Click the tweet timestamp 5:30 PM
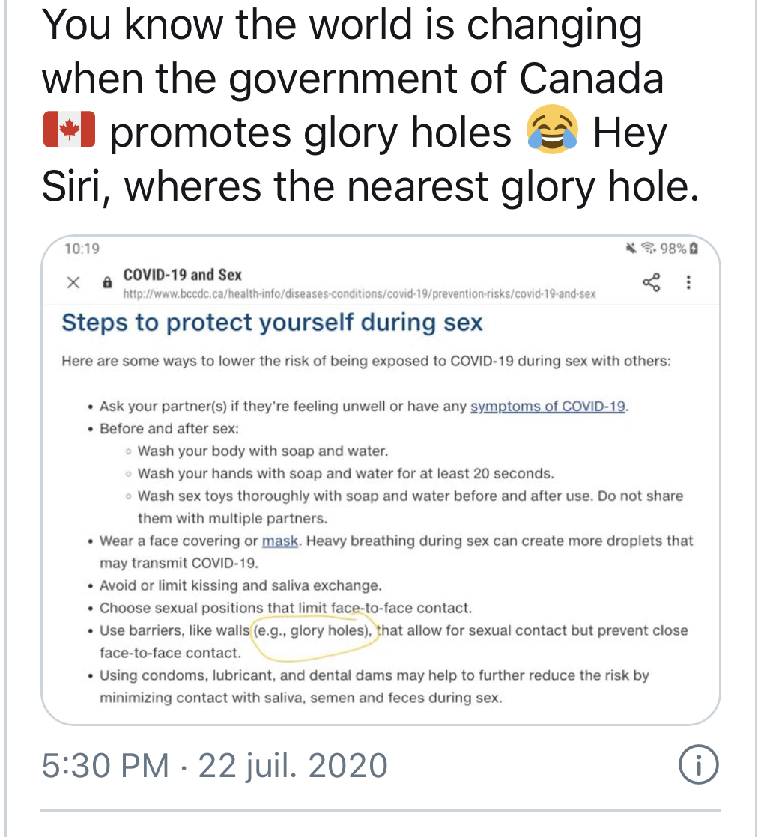The image size is (764, 837). pyautogui.click(x=105, y=765)
